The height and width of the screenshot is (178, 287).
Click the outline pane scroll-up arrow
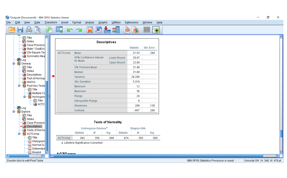[46, 37]
